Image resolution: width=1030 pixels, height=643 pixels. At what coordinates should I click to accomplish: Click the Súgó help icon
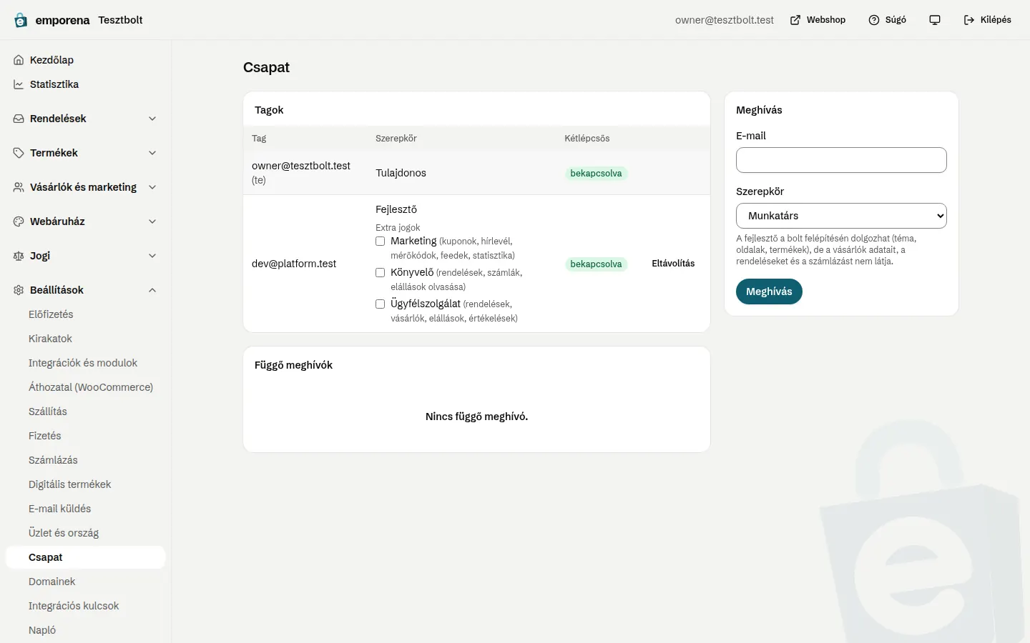(x=874, y=20)
